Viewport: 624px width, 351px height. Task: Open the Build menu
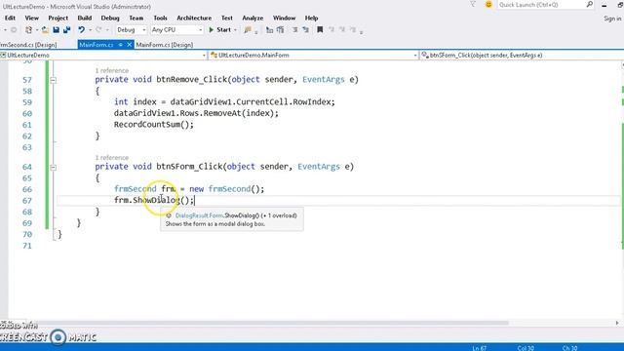(85, 18)
